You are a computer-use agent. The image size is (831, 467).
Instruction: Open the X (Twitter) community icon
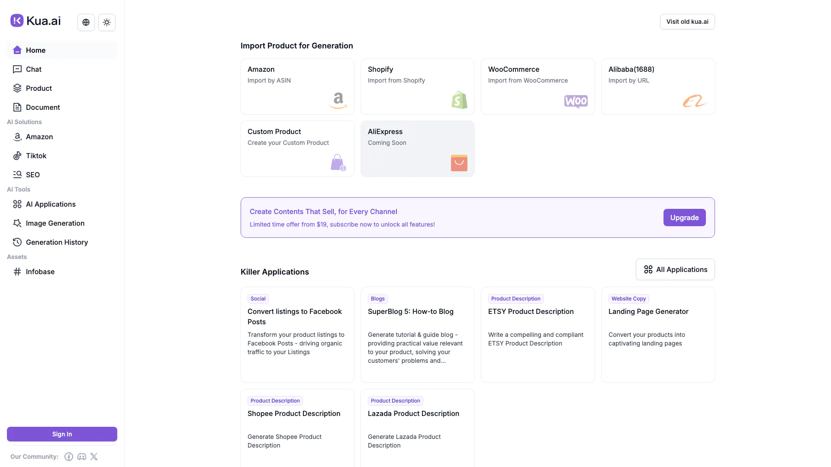pos(94,457)
